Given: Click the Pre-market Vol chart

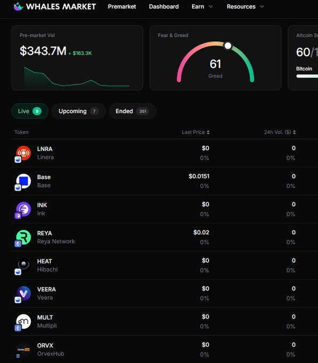Looking at the screenshot, I should pos(77,77).
